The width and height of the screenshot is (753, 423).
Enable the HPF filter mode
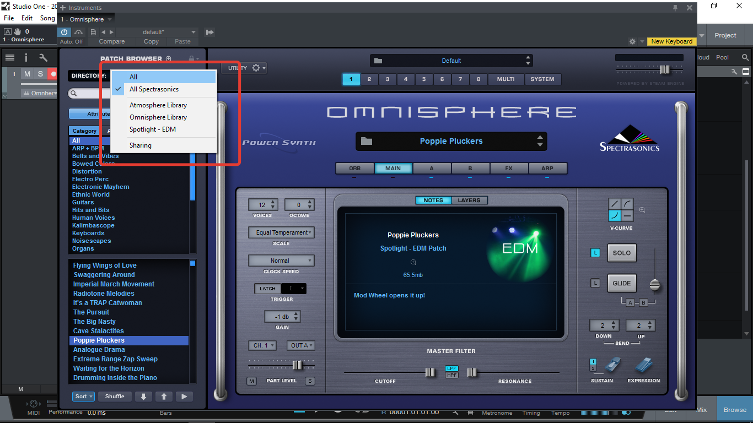pyautogui.click(x=451, y=375)
